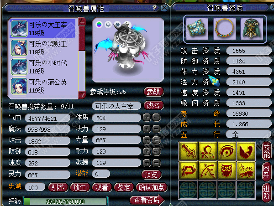The width and height of the screenshot is (274, 206).
Task: Switch to the 进阶 tab
Action: [x=266, y=192]
